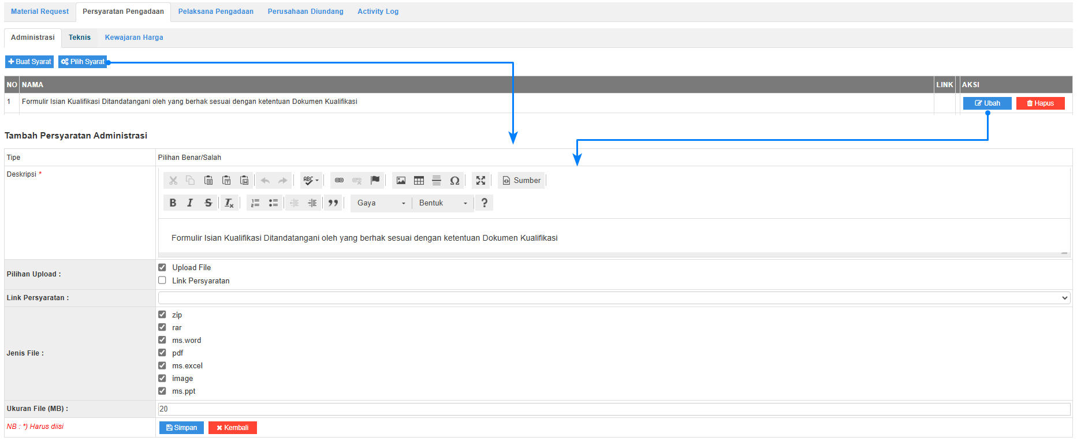The width and height of the screenshot is (1077, 441).
Task: Uncheck the zip file type
Action: [162, 315]
